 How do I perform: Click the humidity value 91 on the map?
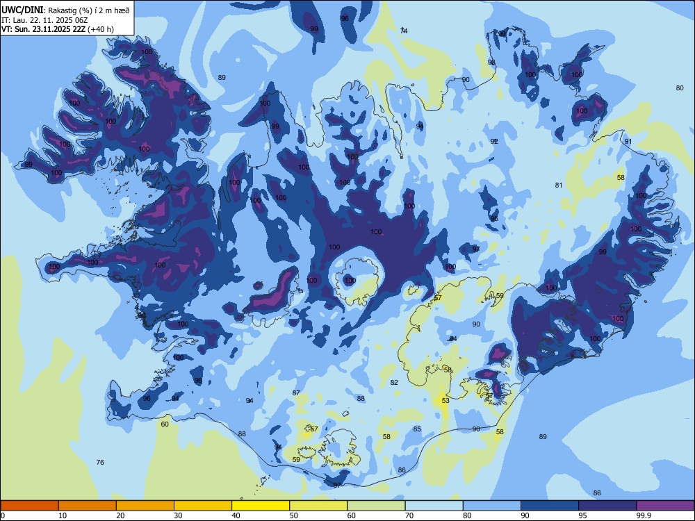tap(628, 141)
